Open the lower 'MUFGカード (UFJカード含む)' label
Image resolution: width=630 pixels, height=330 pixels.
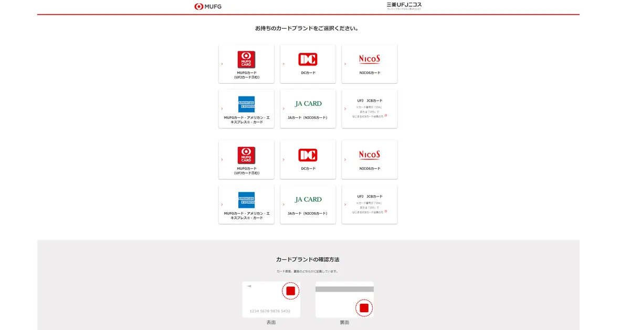point(247,171)
